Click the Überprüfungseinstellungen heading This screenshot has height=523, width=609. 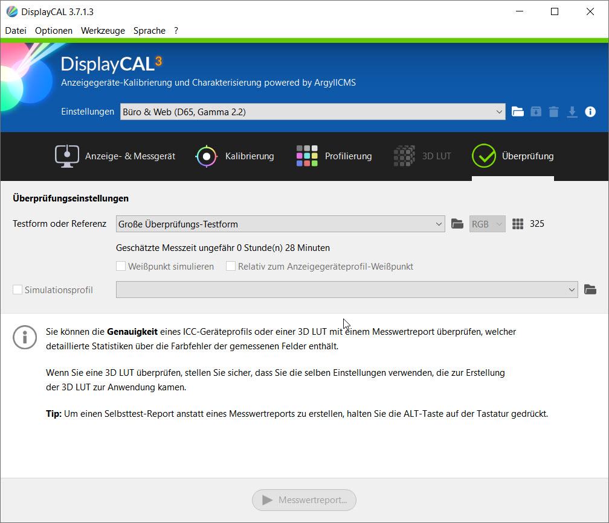coord(71,198)
